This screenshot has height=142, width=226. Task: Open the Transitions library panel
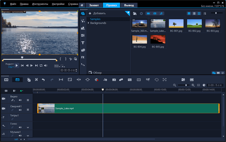point(83,35)
